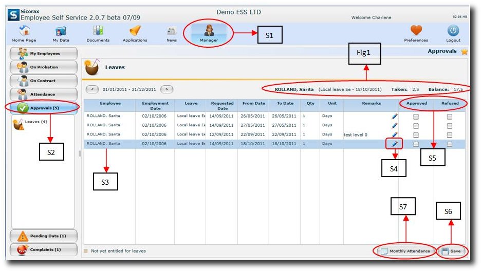Screen dimensions: 482x272
Task: Go to next date period arrow
Action: click(x=167, y=89)
